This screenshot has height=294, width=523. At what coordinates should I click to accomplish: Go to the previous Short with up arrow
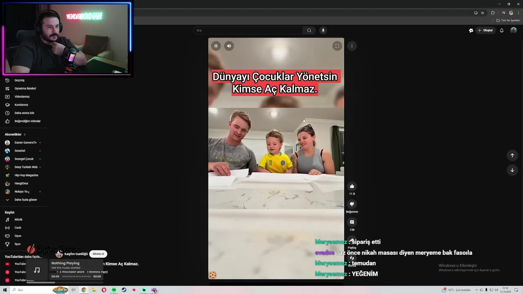point(512,155)
